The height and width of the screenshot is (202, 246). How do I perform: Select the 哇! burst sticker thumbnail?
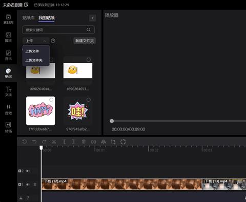[x=78, y=111]
